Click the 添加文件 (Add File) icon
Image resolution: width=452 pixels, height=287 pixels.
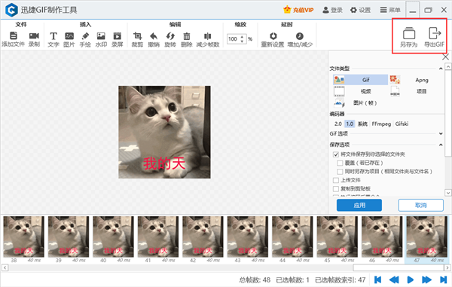[x=14, y=35]
